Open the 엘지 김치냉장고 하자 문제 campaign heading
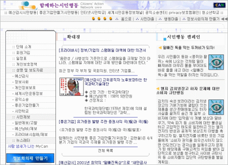 click(188, 90)
